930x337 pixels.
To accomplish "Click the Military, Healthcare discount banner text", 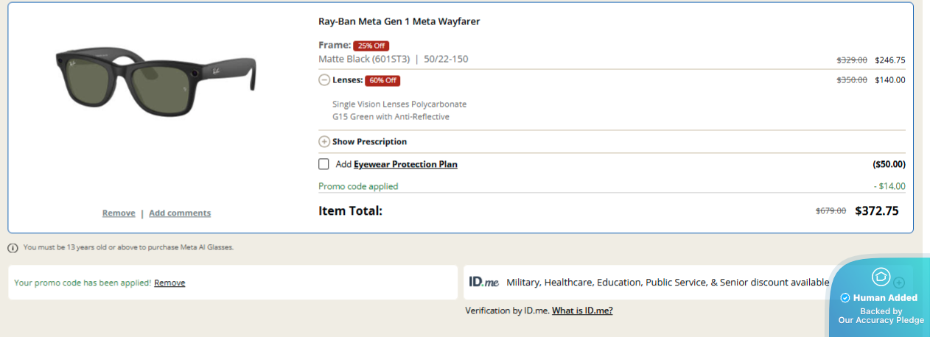I will 667,283.
